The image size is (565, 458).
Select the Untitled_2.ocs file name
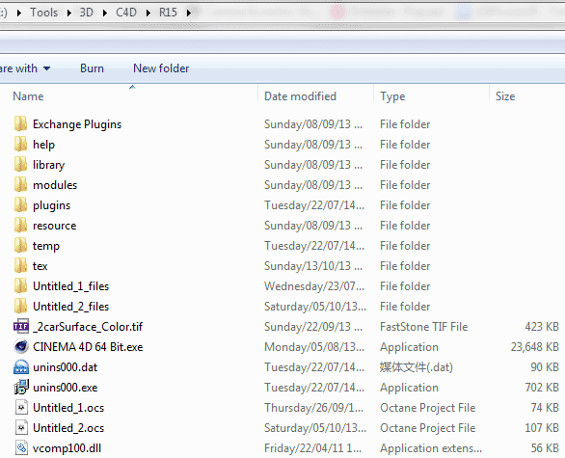tap(68, 428)
